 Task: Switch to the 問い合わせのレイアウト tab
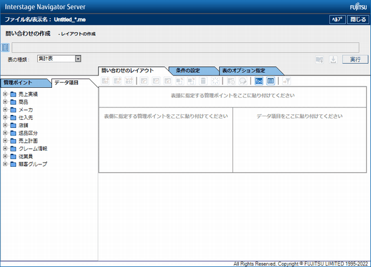pyautogui.click(x=133, y=70)
